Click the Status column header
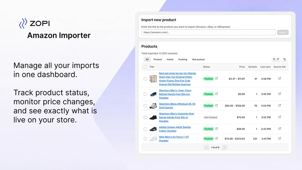 (x=206, y=67)
